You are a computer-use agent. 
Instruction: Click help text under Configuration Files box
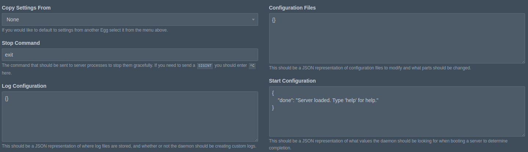[370, 68]
